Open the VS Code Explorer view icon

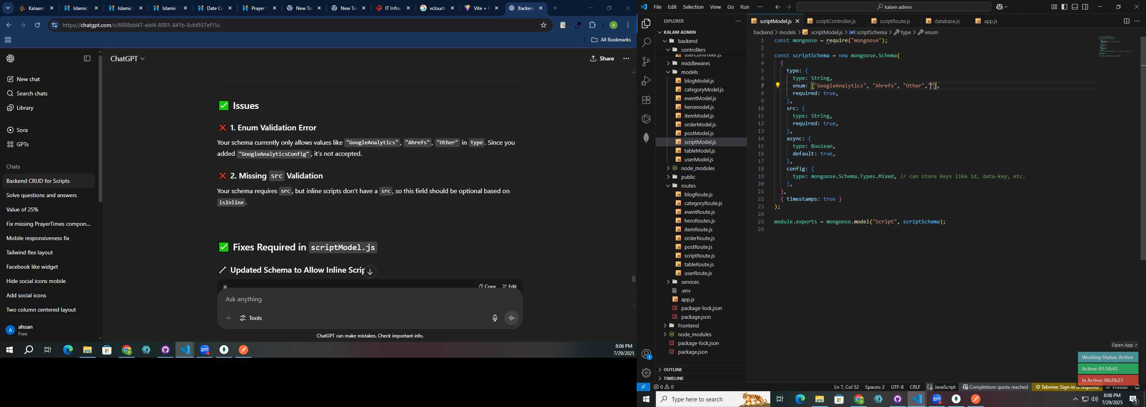coord(646,23)
